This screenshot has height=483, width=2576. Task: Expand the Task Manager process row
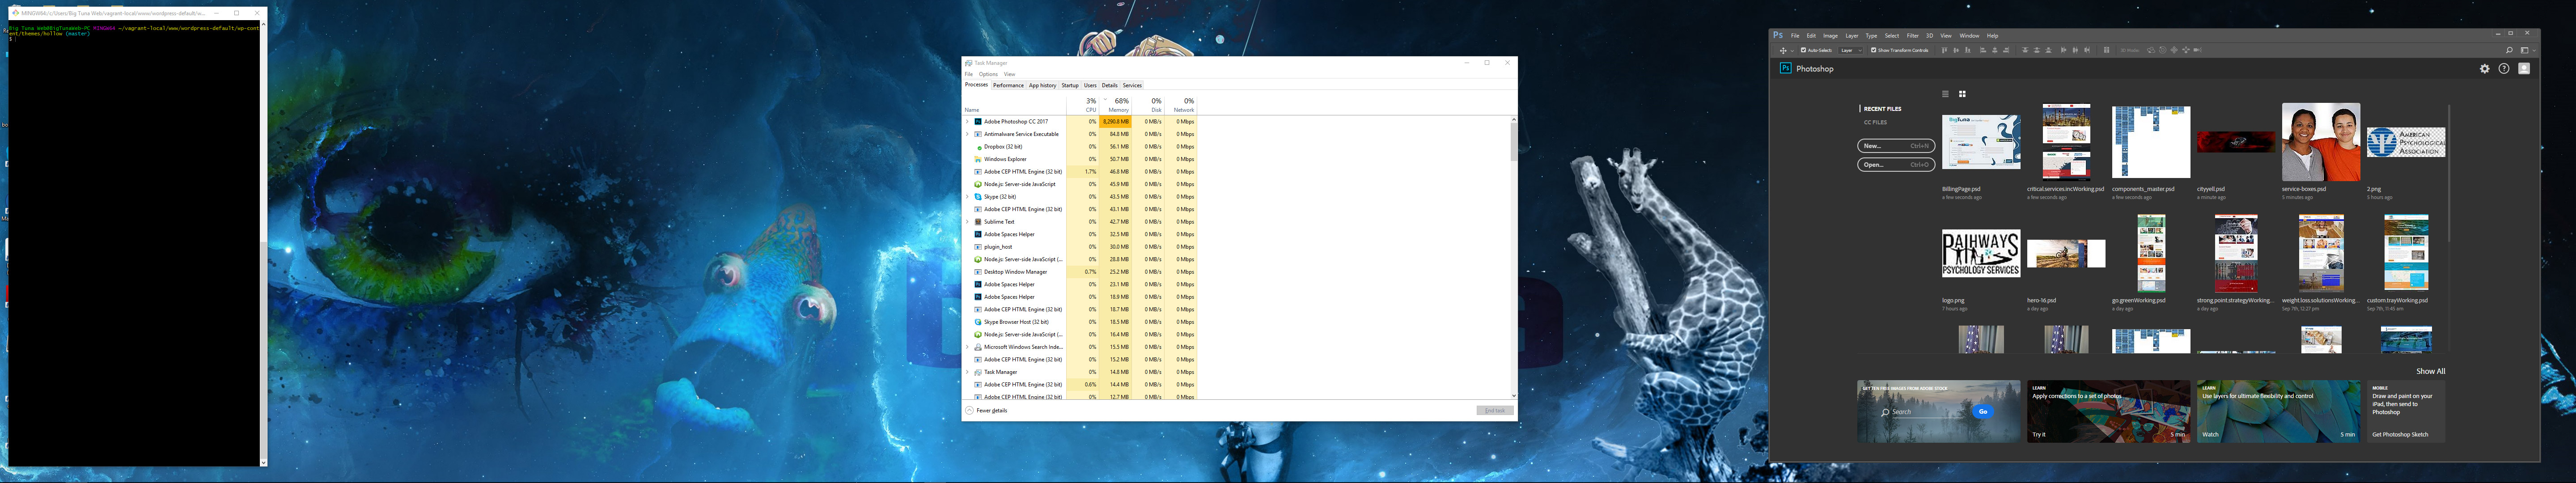[967, 372]
